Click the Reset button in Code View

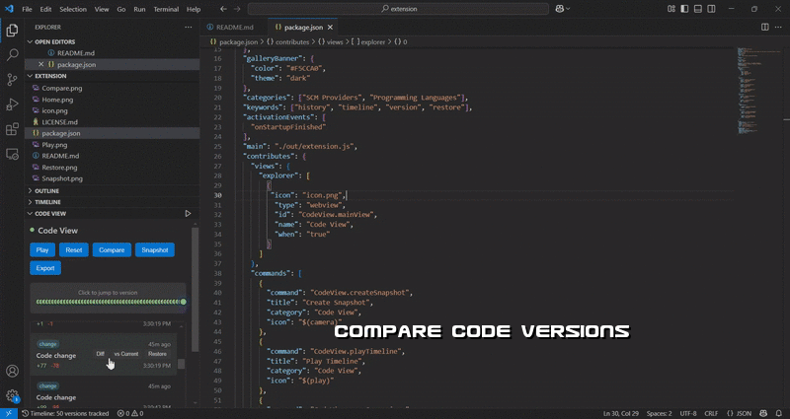(73, 250)
